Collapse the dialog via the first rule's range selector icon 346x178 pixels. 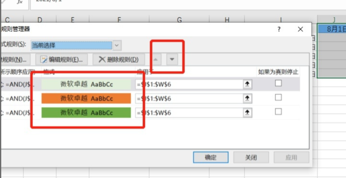(247, 84)
